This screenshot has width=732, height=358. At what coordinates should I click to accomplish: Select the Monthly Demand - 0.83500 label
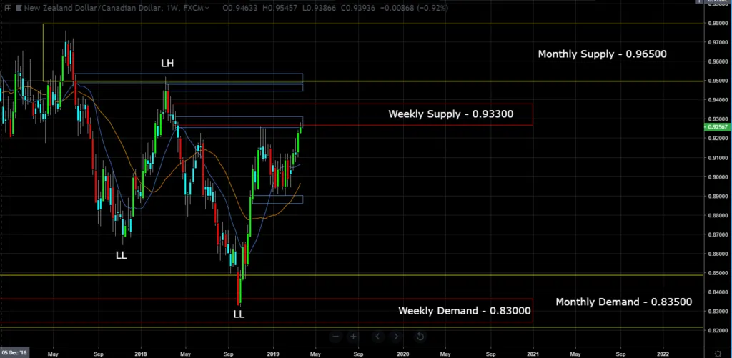coord(623,302)
